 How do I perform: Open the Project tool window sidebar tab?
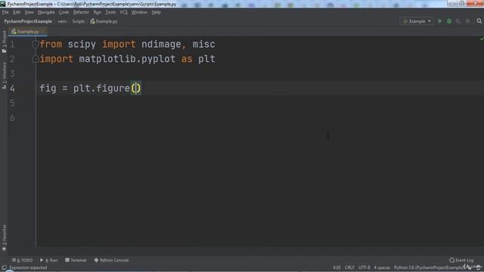pyautogui.click(x=4, y=42)
